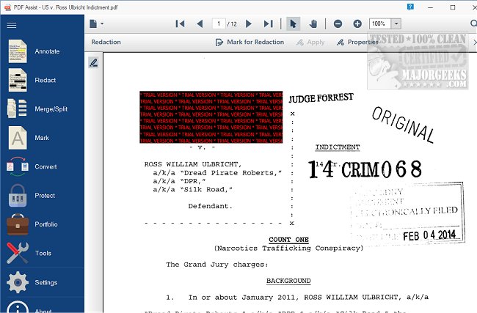Minimize the PDF Assist window

tap(430, 7)
